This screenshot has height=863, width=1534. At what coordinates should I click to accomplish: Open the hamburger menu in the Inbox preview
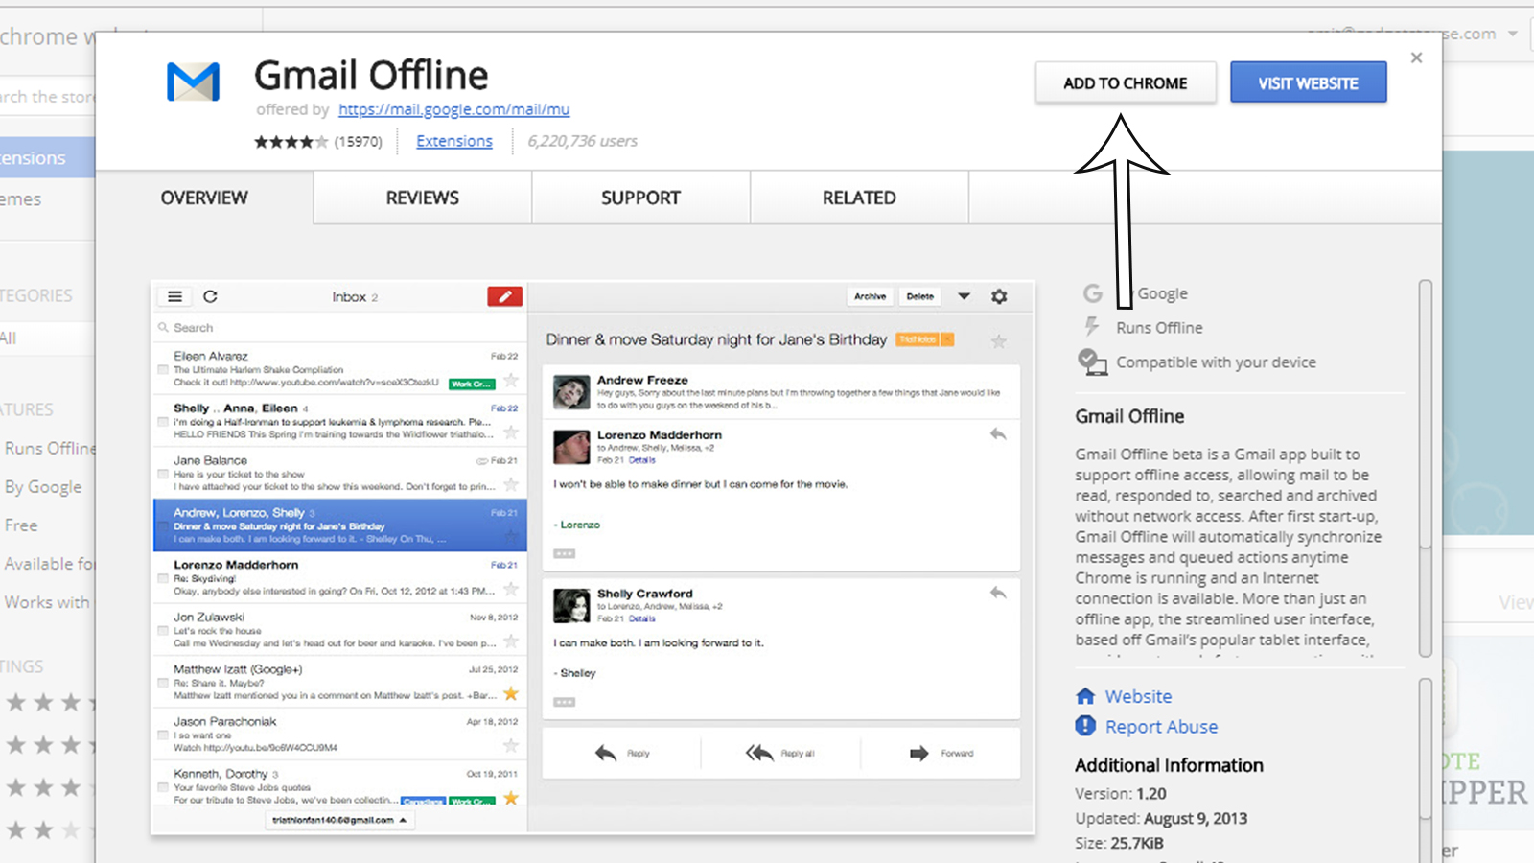click(x=174, y=296)
